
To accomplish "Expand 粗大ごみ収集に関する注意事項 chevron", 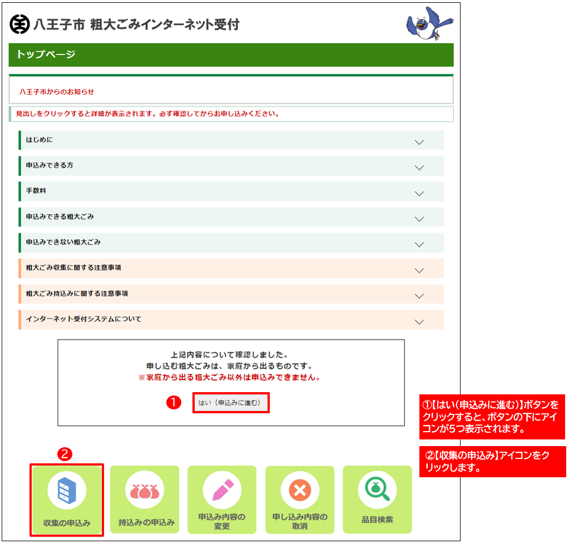I will coord(419,270).
